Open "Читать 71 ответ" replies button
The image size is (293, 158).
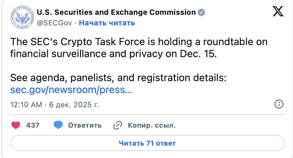coord(147,143)
